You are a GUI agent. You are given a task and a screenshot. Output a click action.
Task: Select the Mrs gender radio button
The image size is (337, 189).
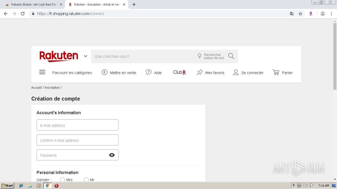(62, 180)
